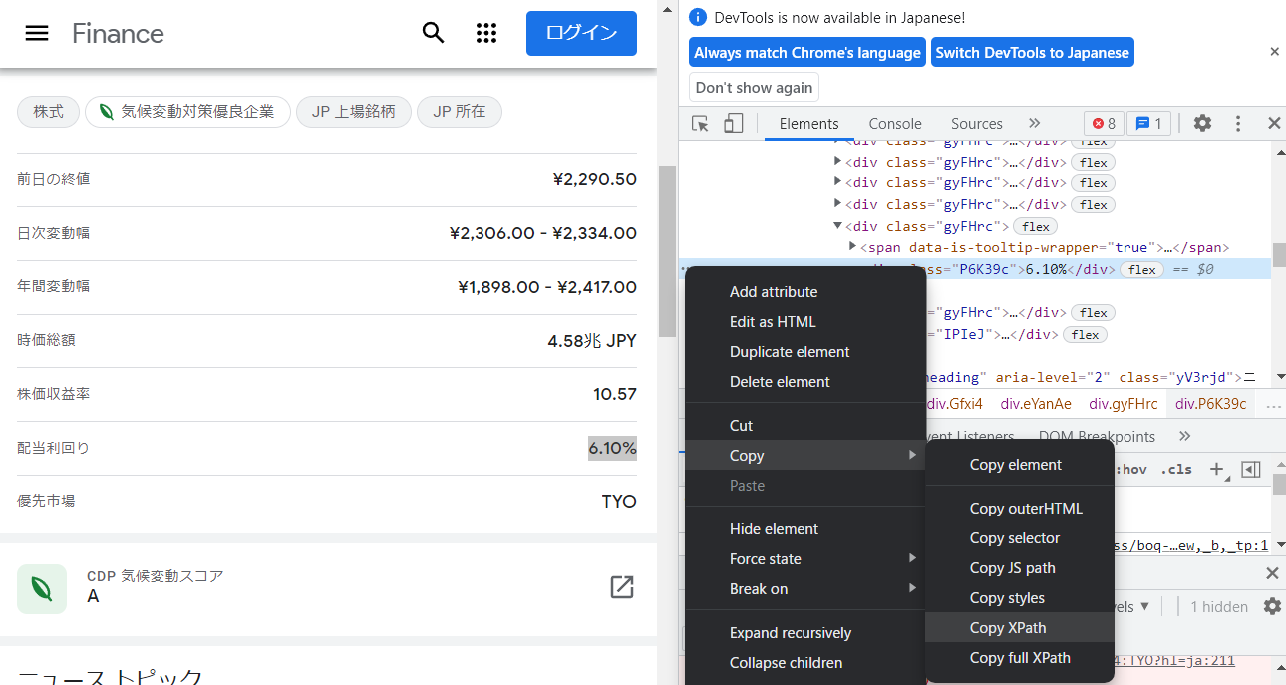
Task: Click the 1 message counter badge
Action: [1148, 123]
